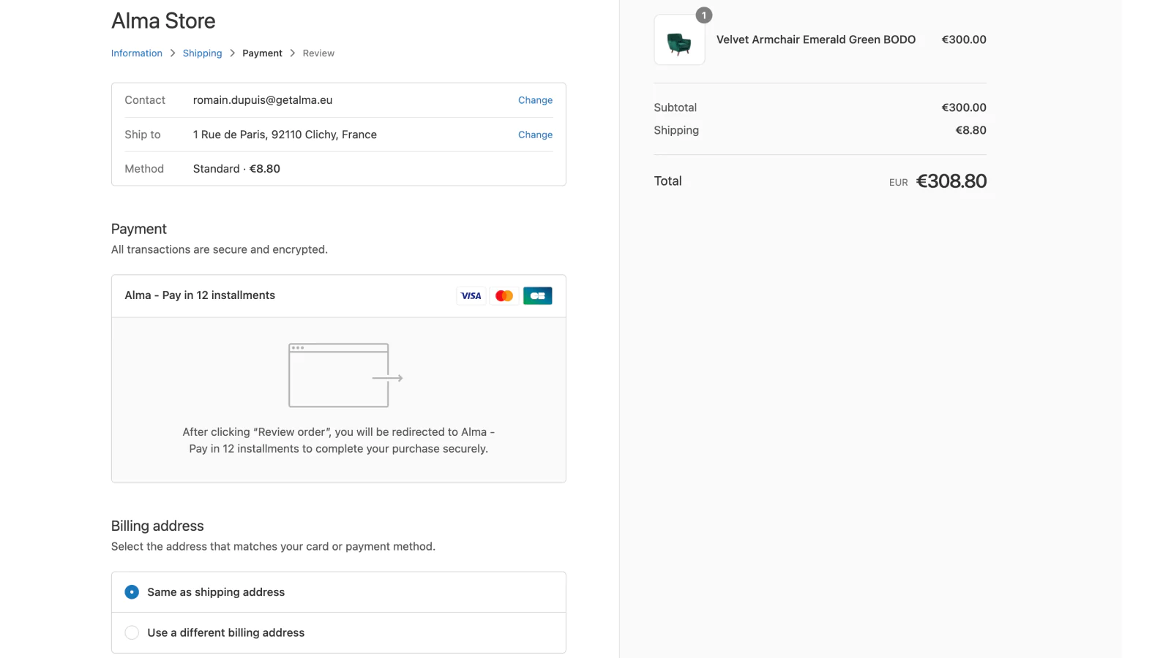Go to Information breadcrumb step
Screen dimensions: 1171x658
coord(137,53)
